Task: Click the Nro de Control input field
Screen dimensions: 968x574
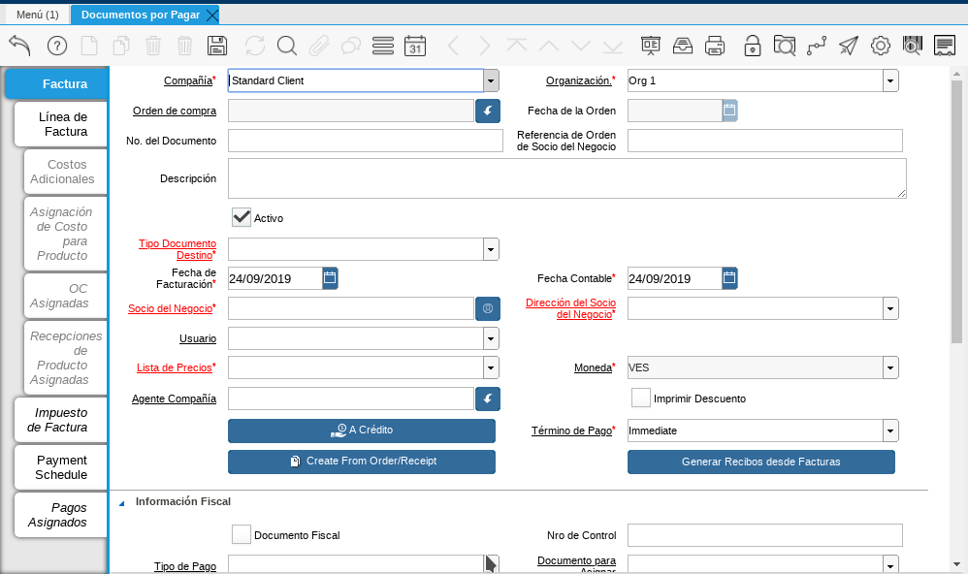Action: click(x=765, y=535)
